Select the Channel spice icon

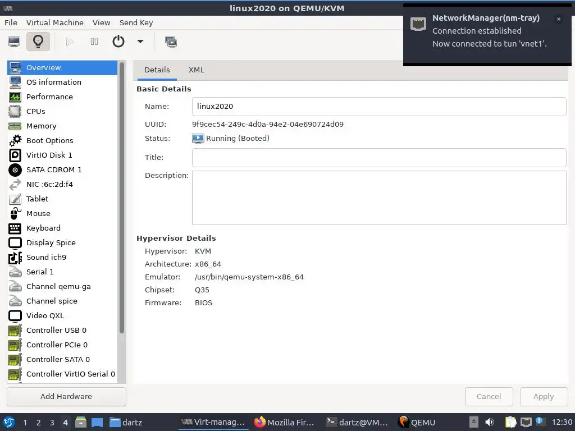coord(15,301)
